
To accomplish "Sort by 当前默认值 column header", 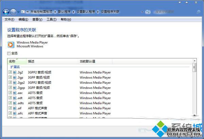I will pyautogui.click(x=95, y=61).
